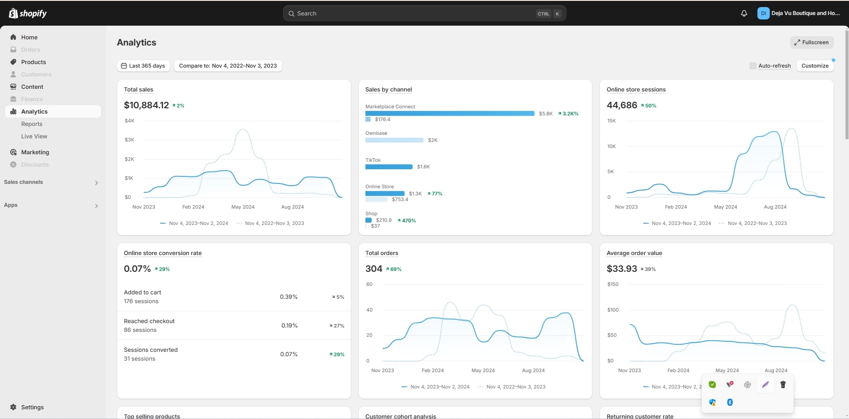Open the Last 365 days date picker
Screen dimensions: 849x419
pos(143,66)
